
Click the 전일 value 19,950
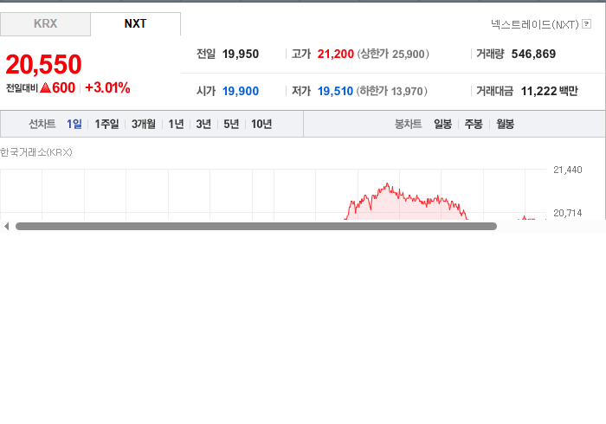[241, 54]
